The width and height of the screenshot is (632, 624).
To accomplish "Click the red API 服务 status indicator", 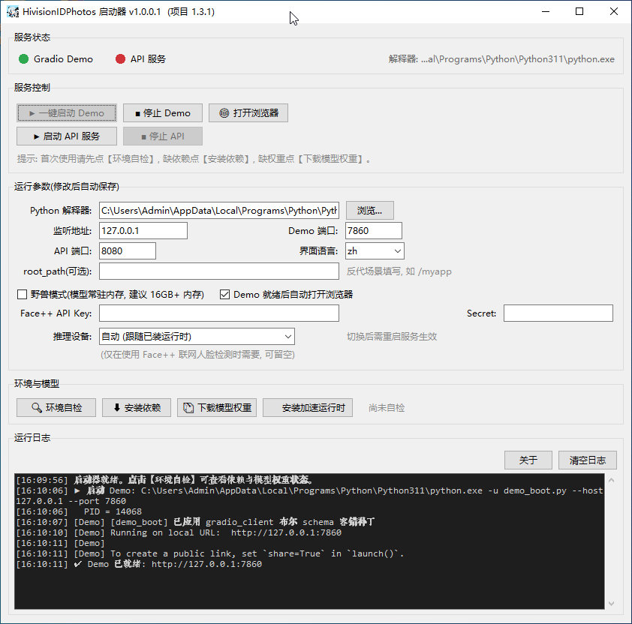I will coord(120,58).
